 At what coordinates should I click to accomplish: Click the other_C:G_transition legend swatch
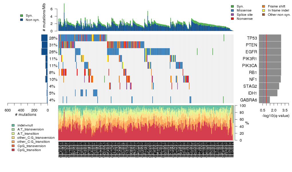13,142
